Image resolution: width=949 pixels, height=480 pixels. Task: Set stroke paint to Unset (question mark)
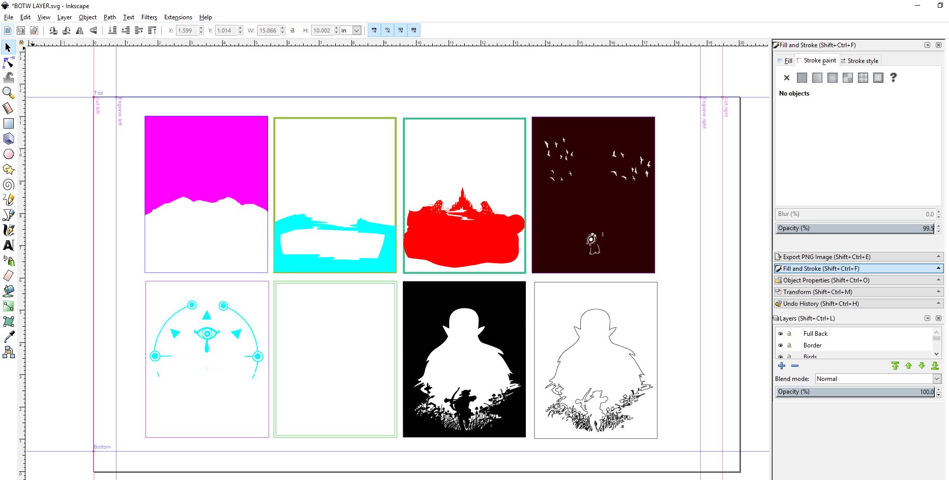[x=894, y=78]
